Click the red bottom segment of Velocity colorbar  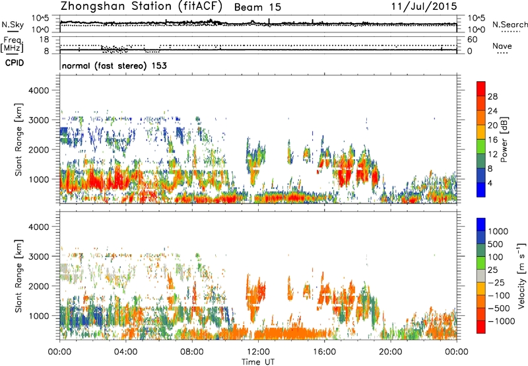coord(481,327)
